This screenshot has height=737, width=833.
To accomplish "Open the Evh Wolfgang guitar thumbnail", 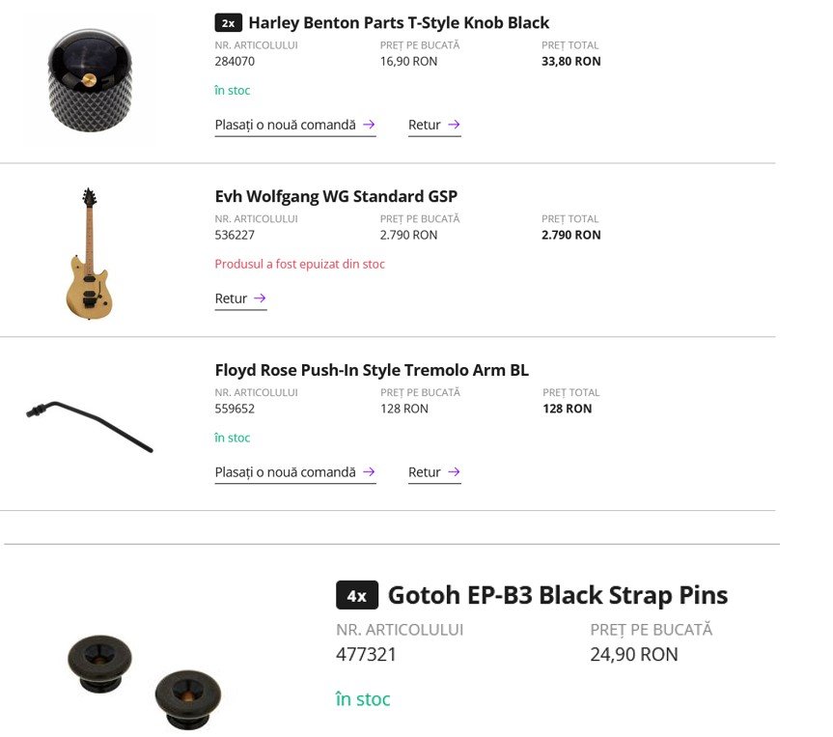I will click(90, 254).
